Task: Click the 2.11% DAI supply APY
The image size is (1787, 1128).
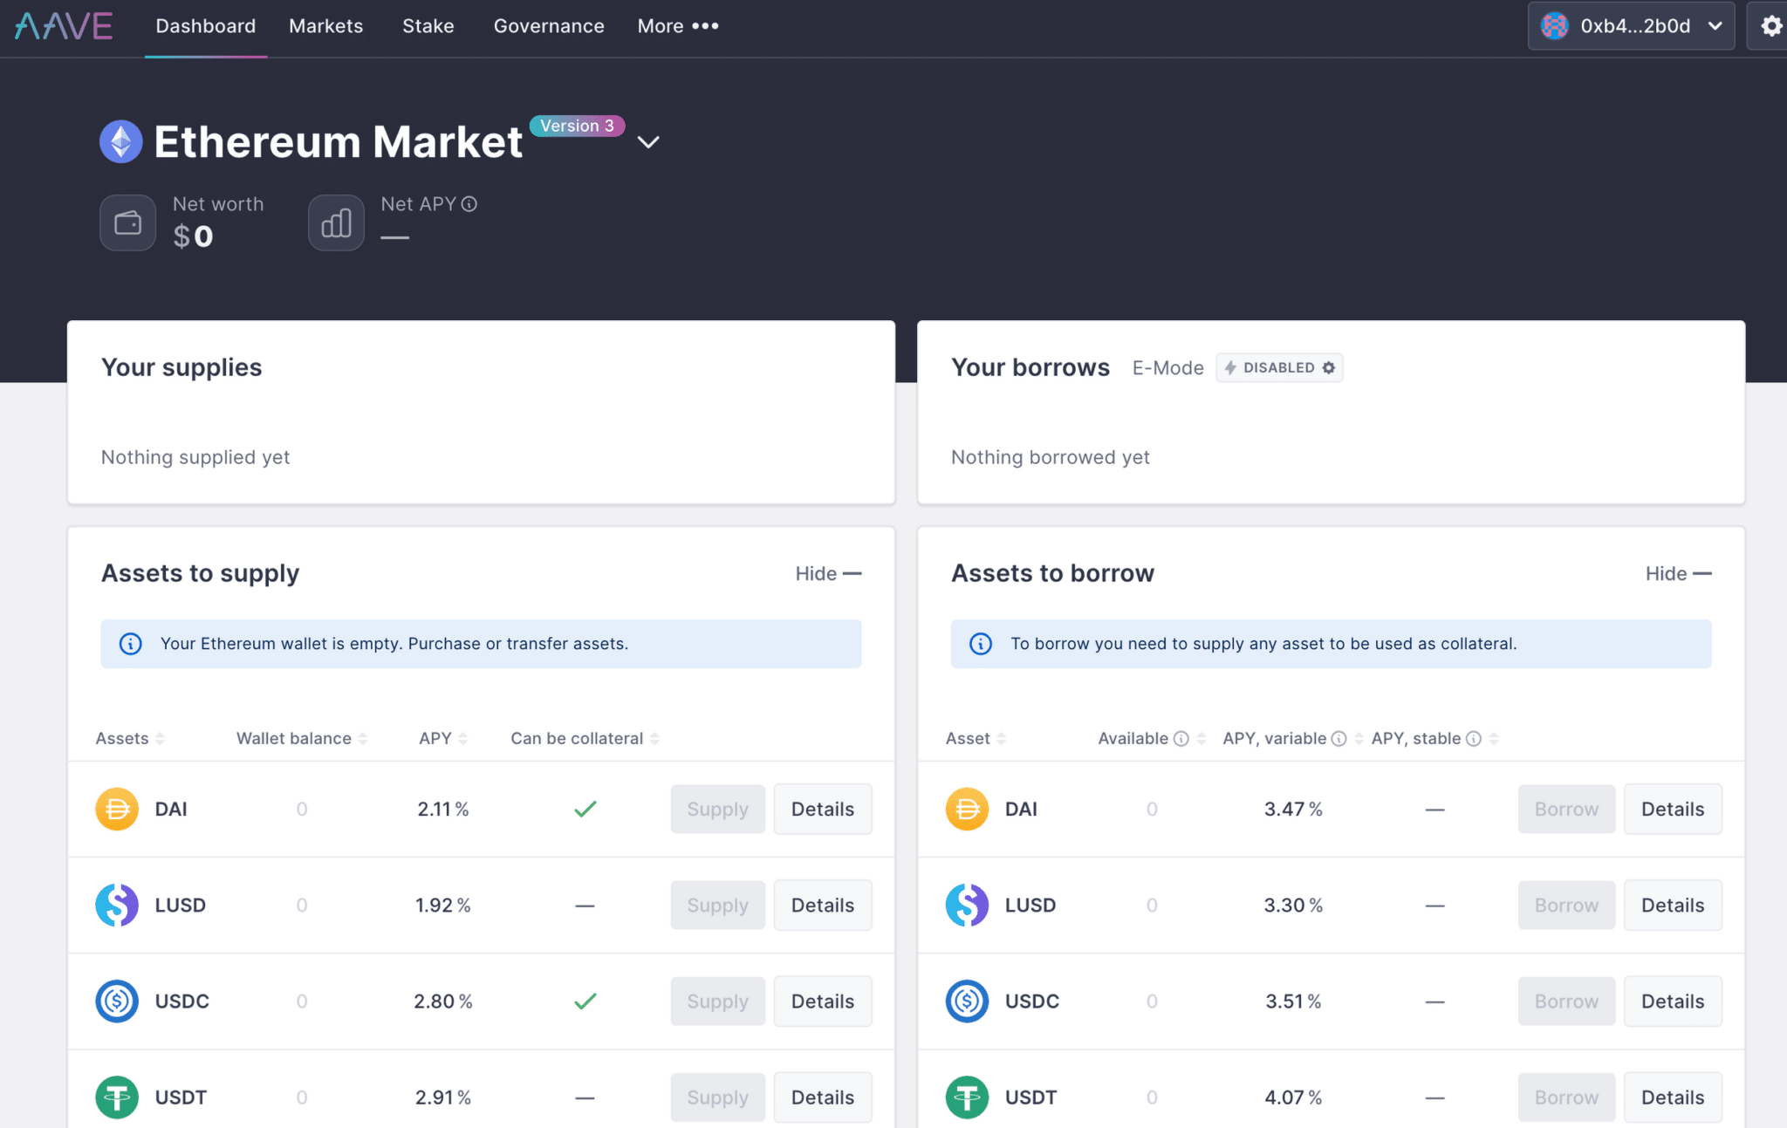Action: point(443,809)
